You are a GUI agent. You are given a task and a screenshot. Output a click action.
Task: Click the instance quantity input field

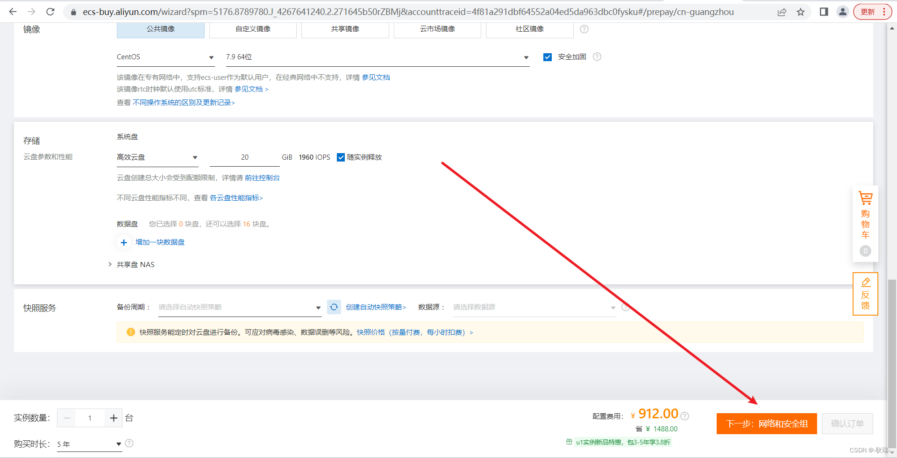click(90, 418)
